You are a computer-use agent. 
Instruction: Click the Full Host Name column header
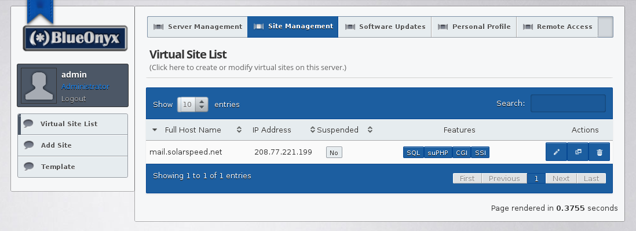click(x=193, y=130)
